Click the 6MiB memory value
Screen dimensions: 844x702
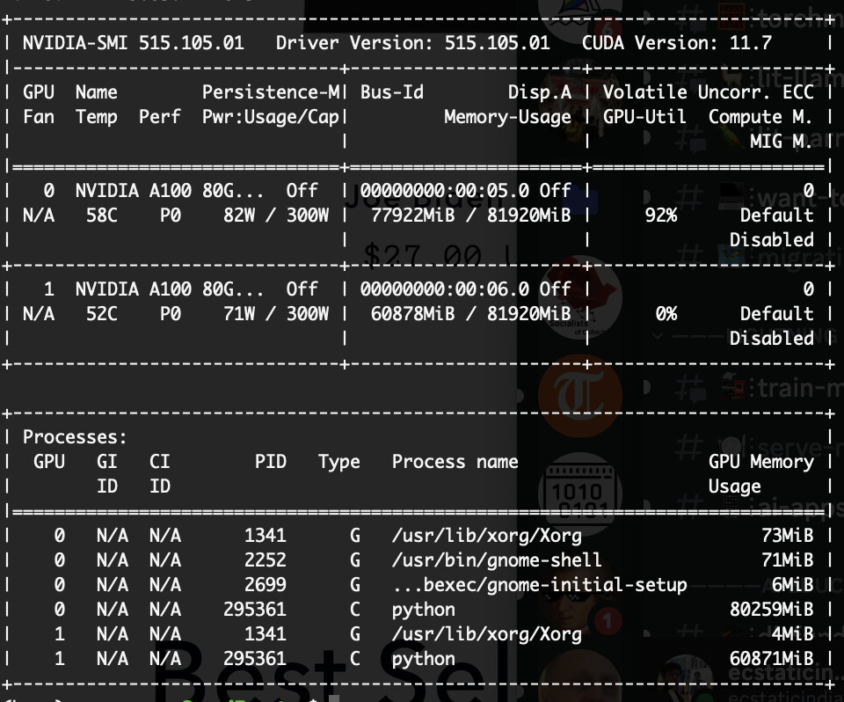point(793,585)
